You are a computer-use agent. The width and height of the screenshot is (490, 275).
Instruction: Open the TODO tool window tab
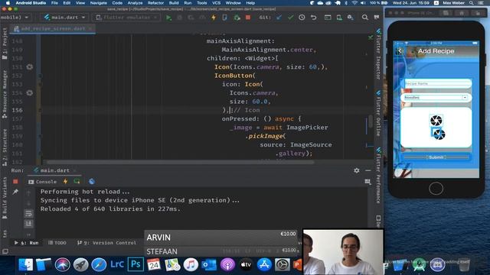pos(57,243)
